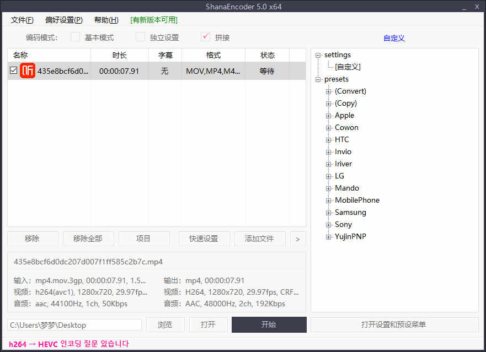Select the [自定义] tree item
486x352 pixels.
348,67
